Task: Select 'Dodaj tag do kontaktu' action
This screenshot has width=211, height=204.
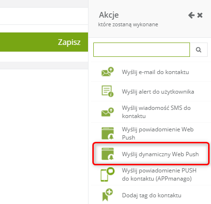Action: [x=152, y=195]
